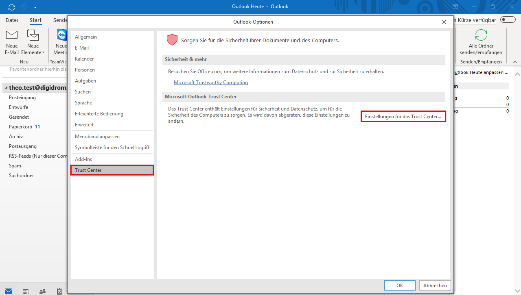Select Add-Ins in the options sidebar
The width and height of the screenshot is (521, 295).
pos(83,159)
